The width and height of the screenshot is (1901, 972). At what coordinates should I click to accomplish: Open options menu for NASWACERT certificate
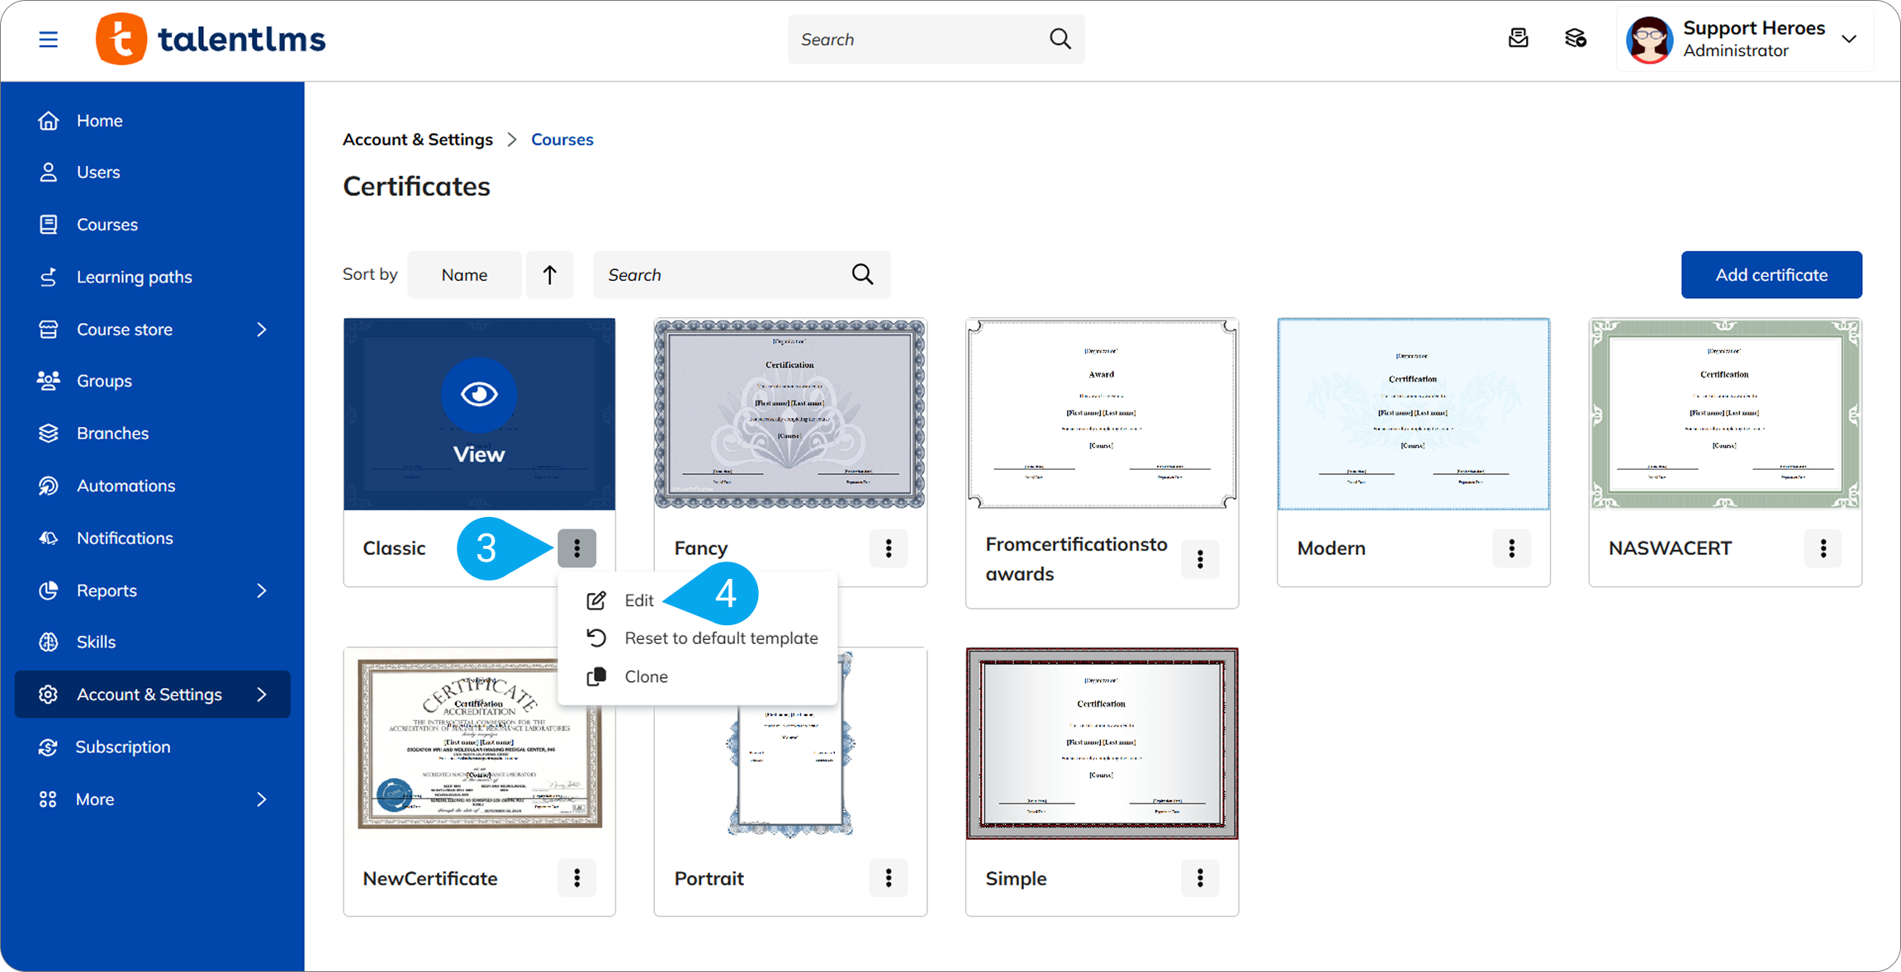(1823, 548)
